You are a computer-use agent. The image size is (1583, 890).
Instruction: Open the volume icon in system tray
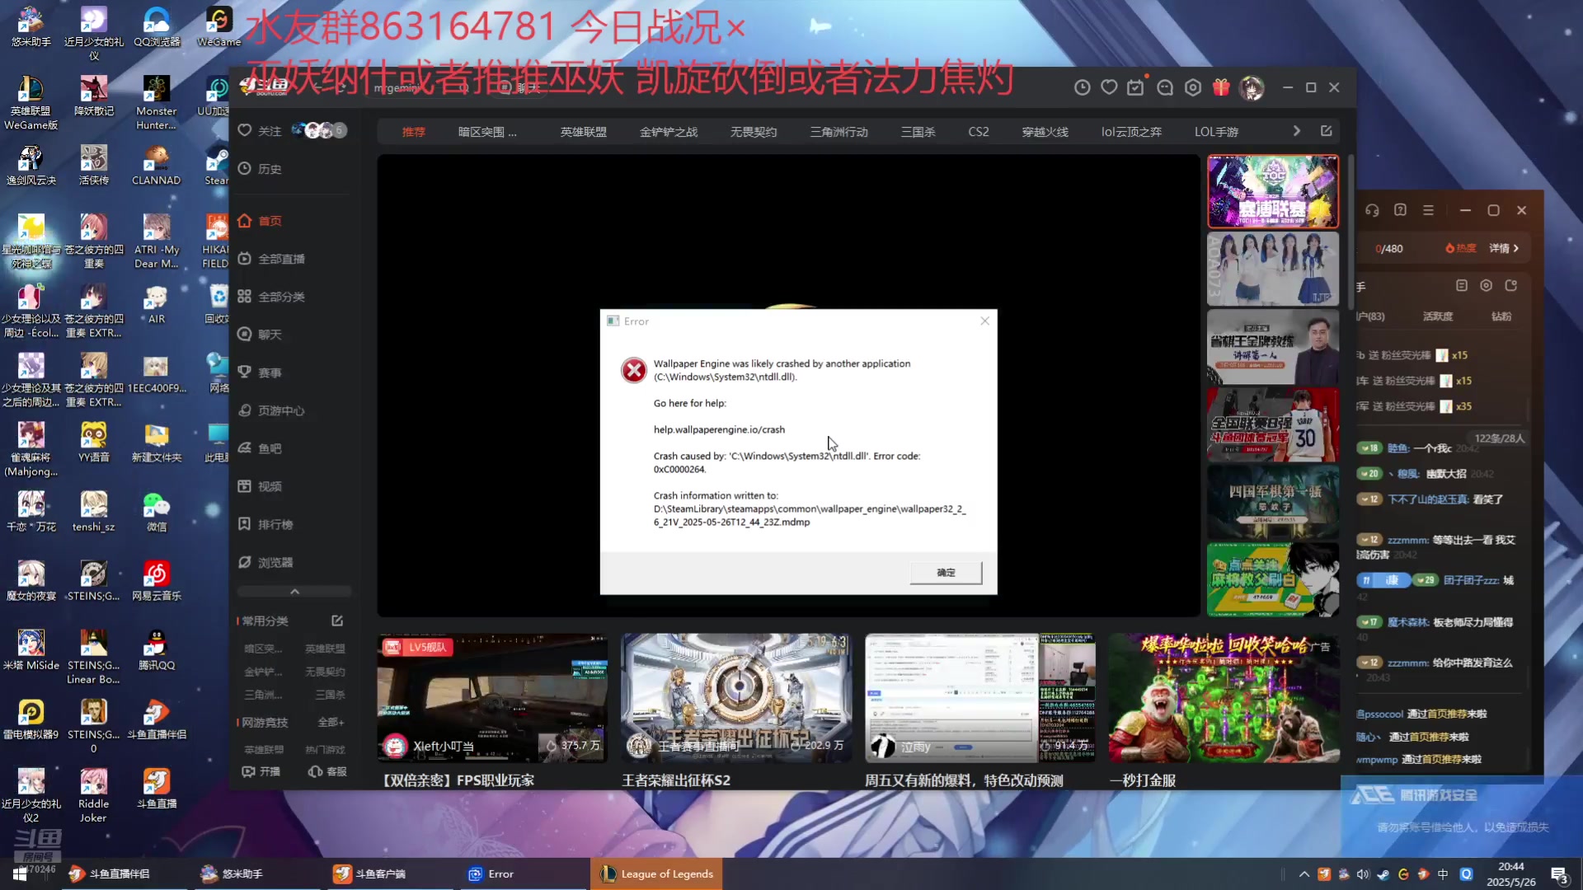tap(1363, 874)
